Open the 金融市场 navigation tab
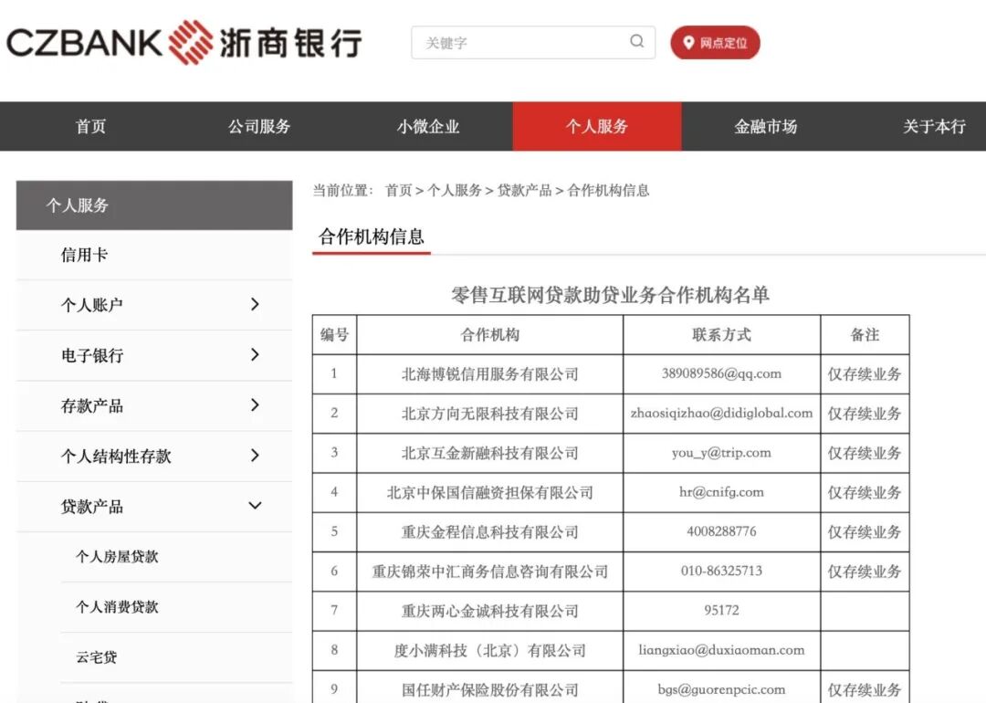The width and height of the screenshot is (986, 703). (765, 126)
